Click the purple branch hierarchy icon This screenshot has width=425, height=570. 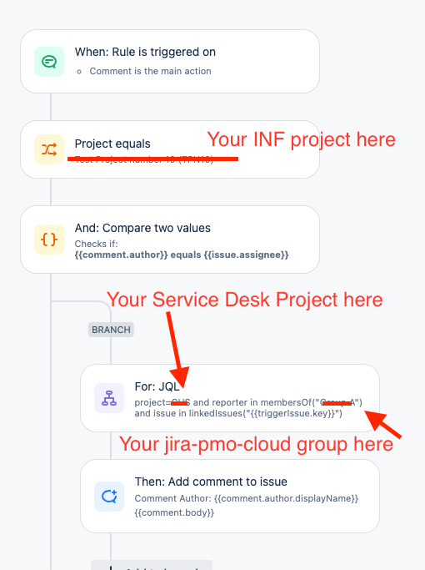pyautogui.click(x=109, y=398)
